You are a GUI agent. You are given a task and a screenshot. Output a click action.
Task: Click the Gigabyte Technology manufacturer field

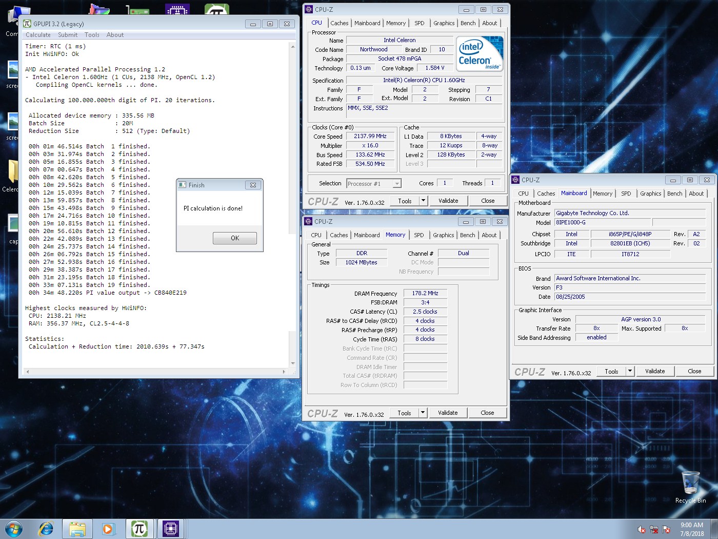[630, 213]
